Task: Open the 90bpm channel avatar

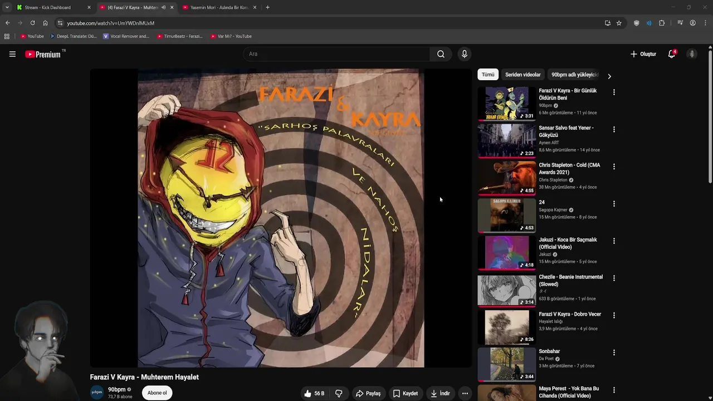Action: [x=97, y=393]
